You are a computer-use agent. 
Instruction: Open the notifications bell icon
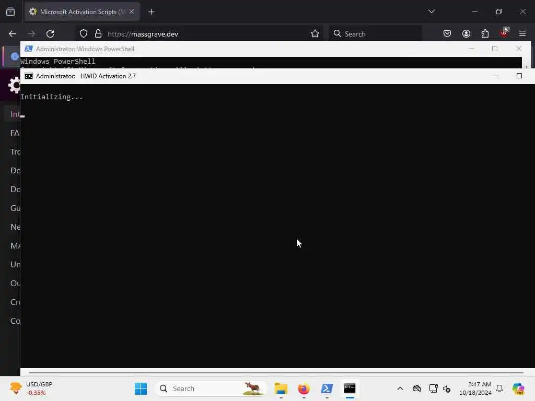pos(499,388)
